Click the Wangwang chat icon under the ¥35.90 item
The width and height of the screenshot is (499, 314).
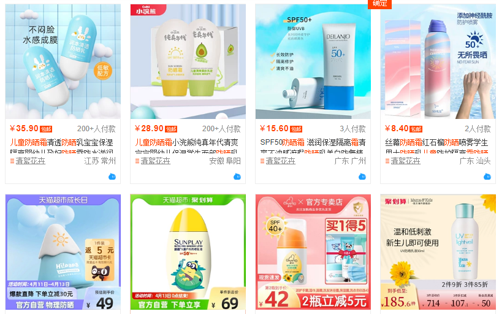112,177
